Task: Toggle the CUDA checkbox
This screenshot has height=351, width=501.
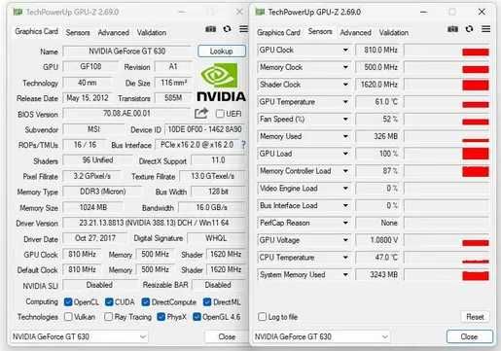Action: [109, 302]
